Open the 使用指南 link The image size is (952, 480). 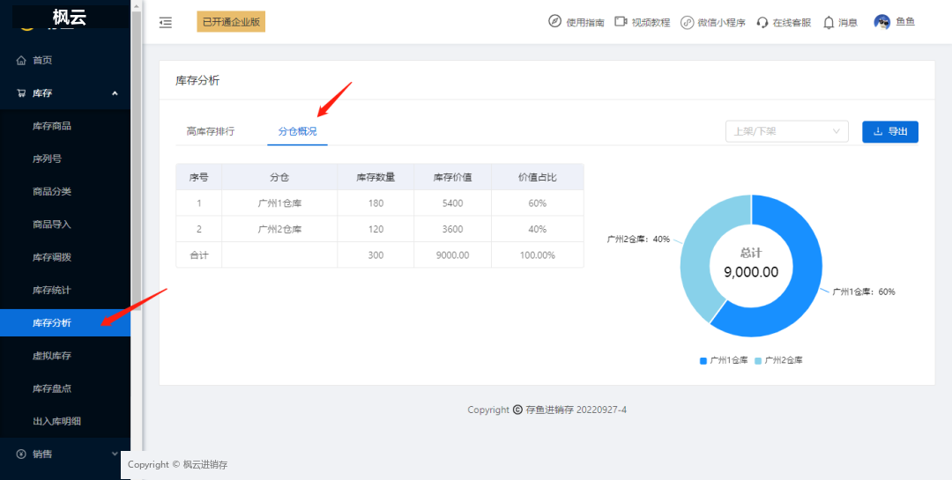[584, 22]
